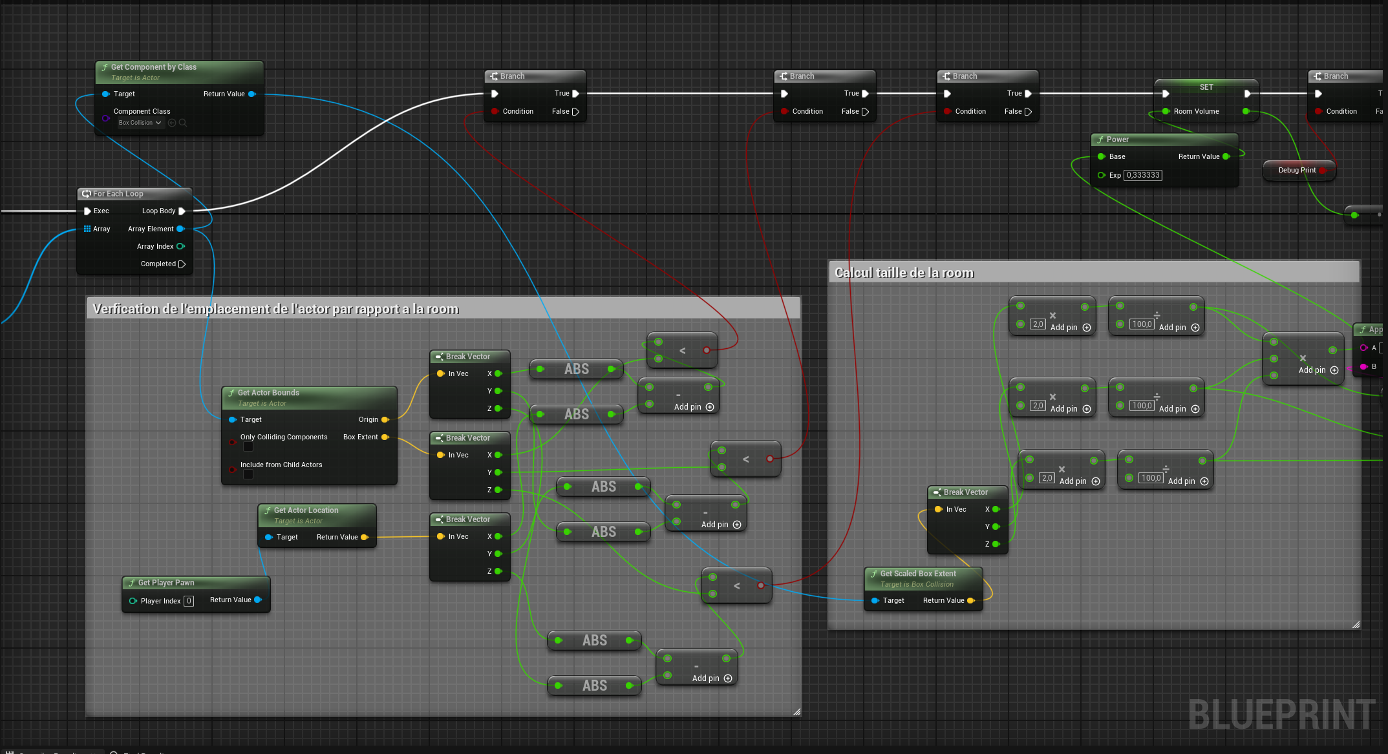Click the Player Index value field

pyautogui.click(x=189, y=601)
